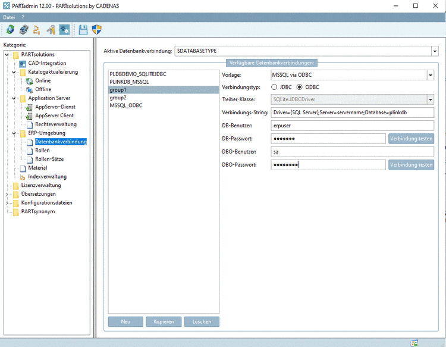Image resolution: width=446 pixels, height=347 pixels.
Task: Click the Verbindungs-String input field
Action: (352, 112)
